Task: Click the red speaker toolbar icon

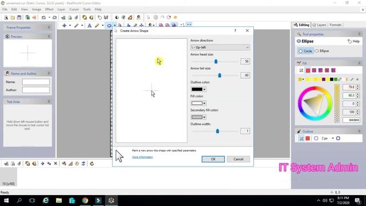Action: [x=34, y=18]
